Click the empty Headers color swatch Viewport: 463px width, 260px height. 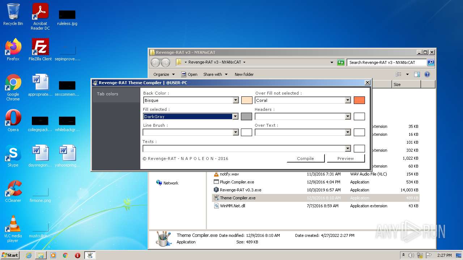[359, 117]
